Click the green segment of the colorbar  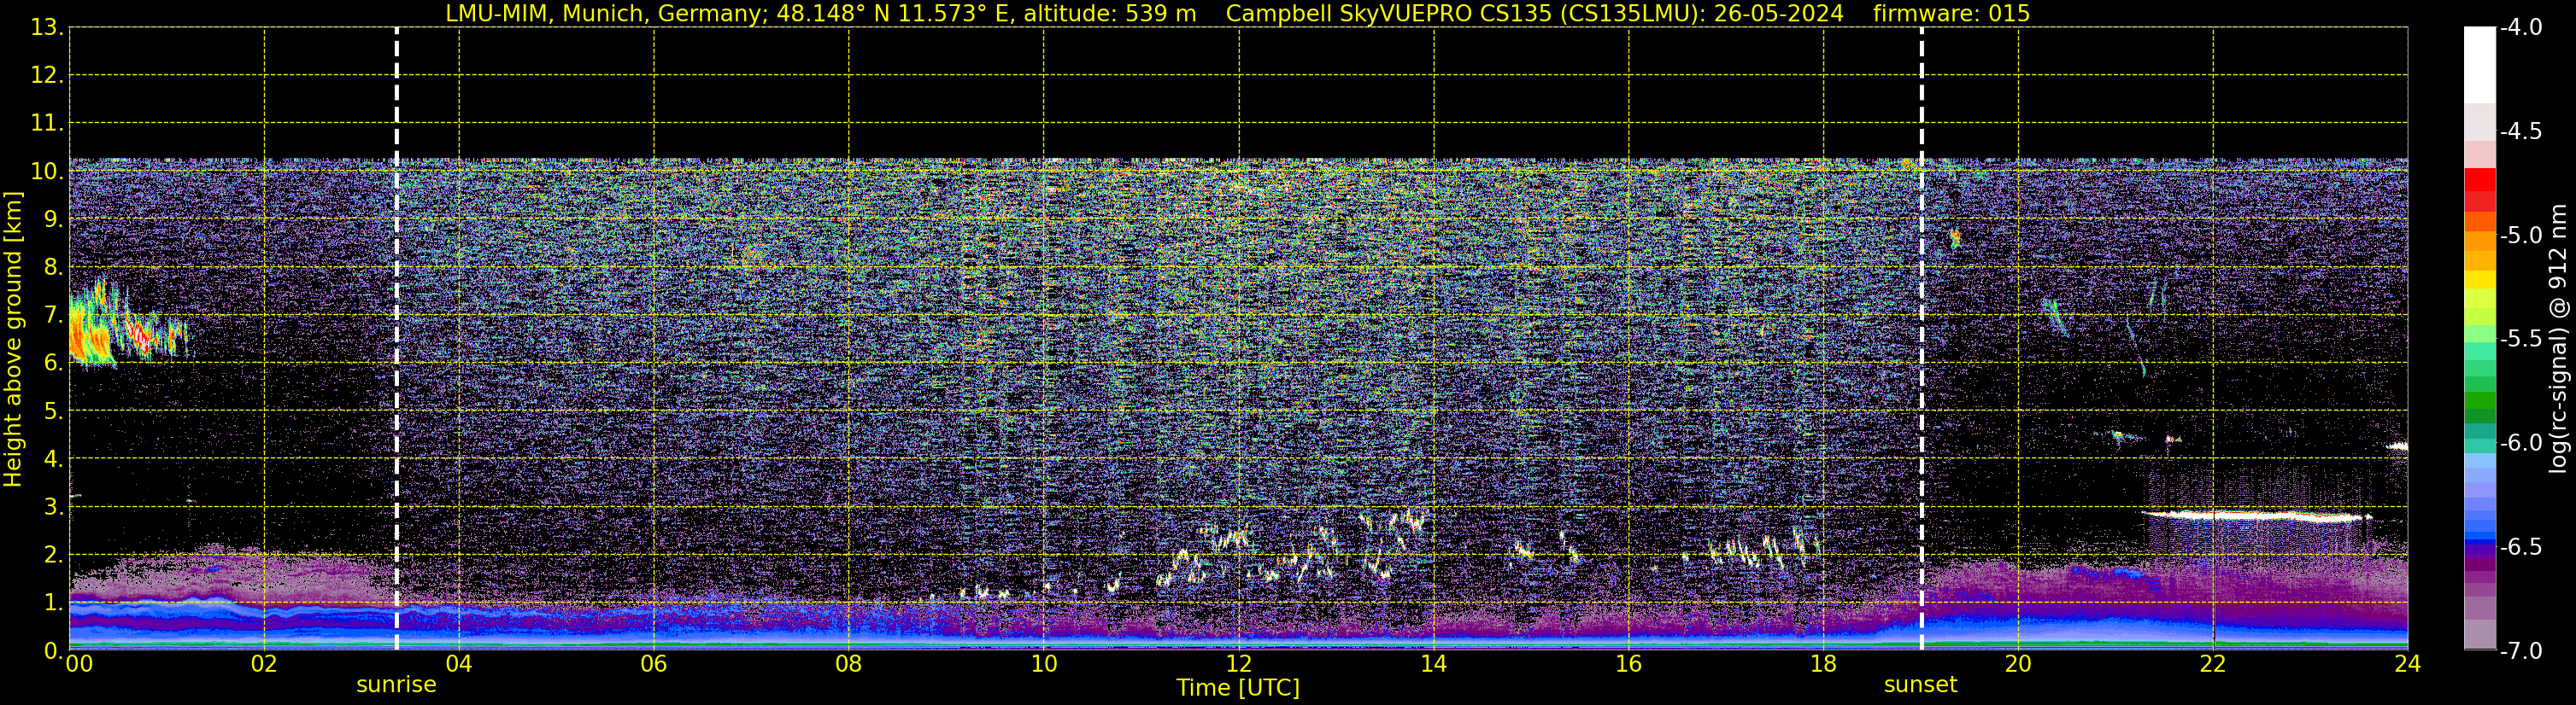click(x=2480, y=399)
